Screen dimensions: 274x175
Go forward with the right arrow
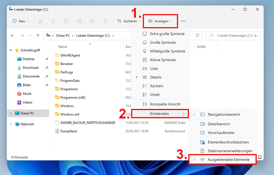(22, 36)
